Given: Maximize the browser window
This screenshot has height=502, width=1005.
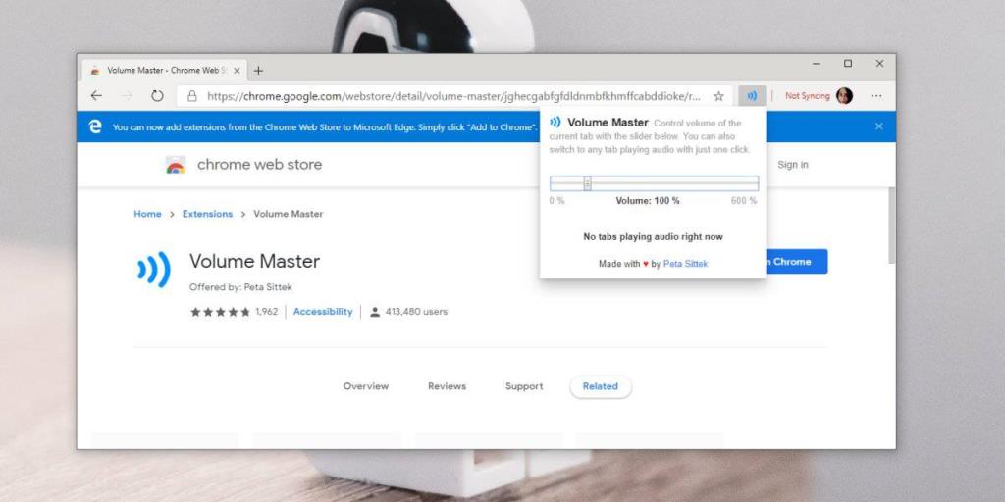Looking at the screenshot, I should (x=848, y=64).
